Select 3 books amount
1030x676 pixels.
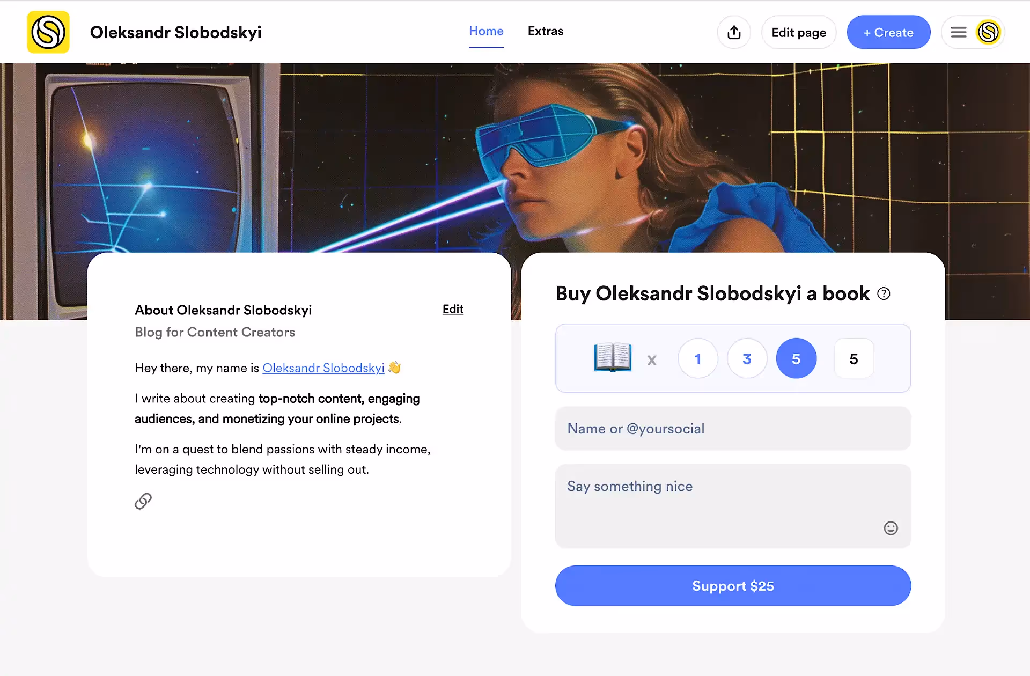click(x=747, y=358)
